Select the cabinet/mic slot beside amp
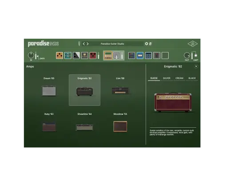 pyautogui.click(x=117, y=56)
